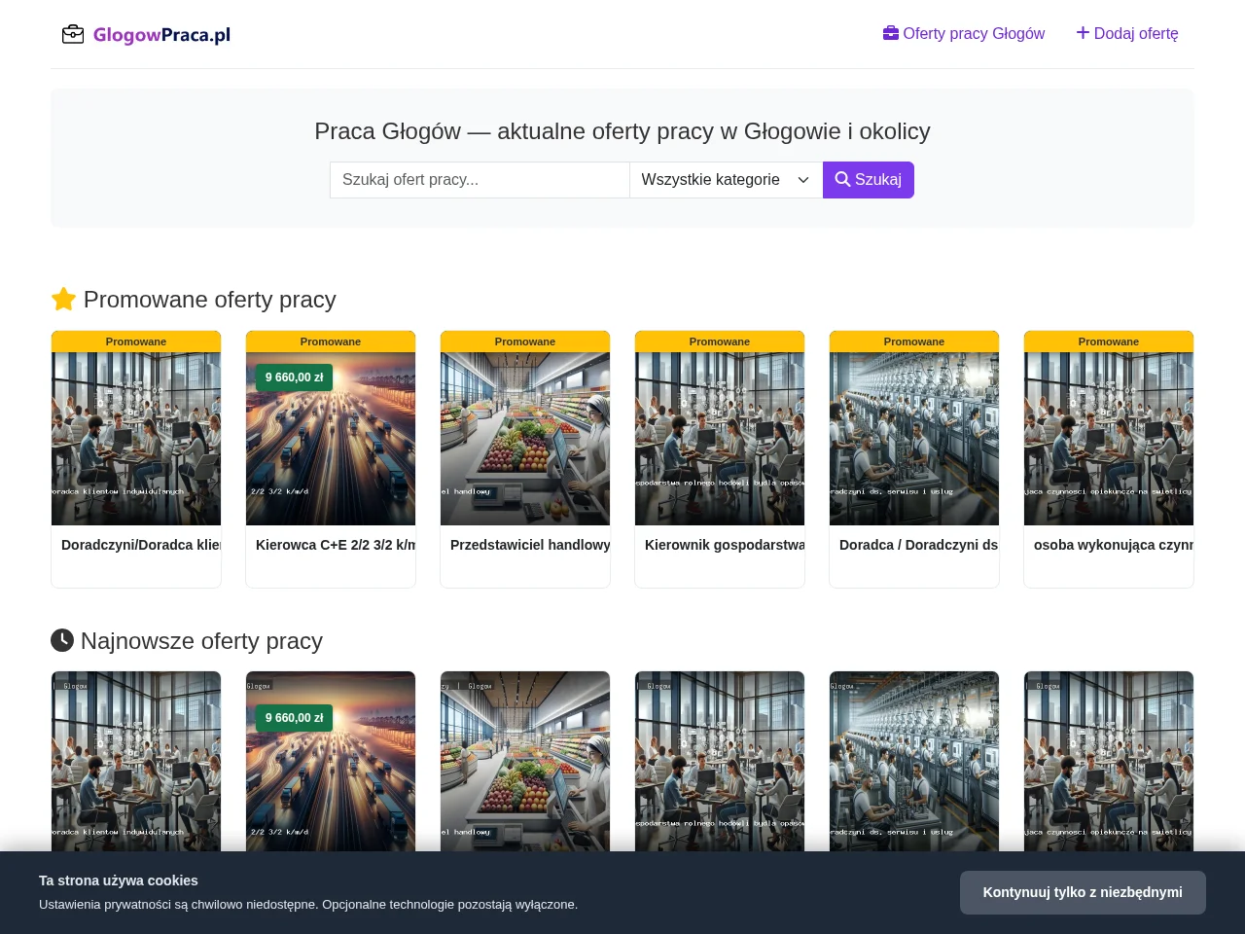Click the star icon by Promowane oferty pracy
1245x934 pixels.
(63, 300)
